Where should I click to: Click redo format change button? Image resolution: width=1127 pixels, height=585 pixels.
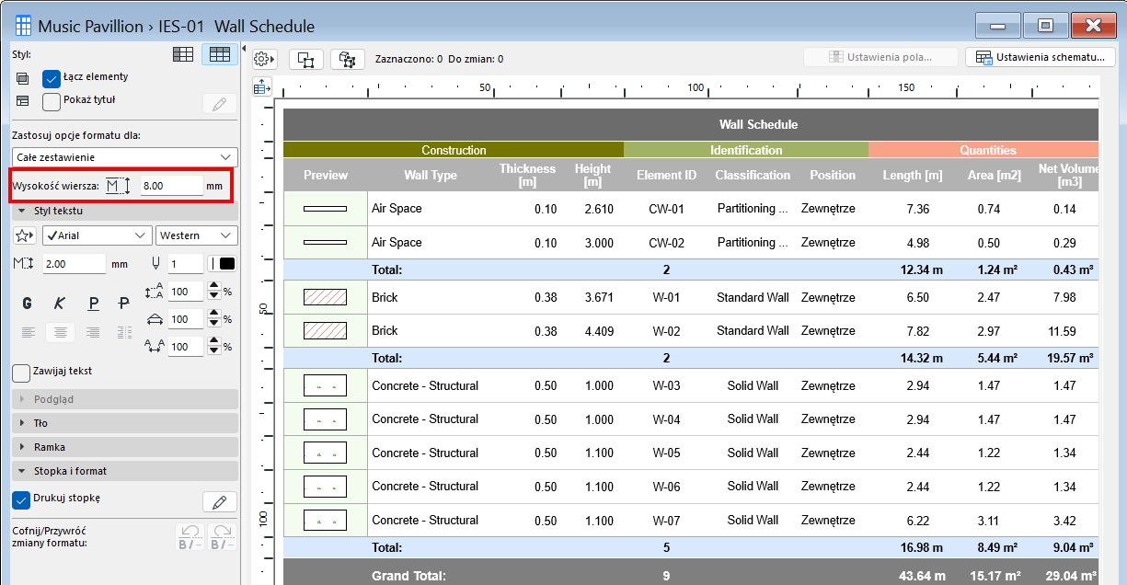(x=223, y=537)
